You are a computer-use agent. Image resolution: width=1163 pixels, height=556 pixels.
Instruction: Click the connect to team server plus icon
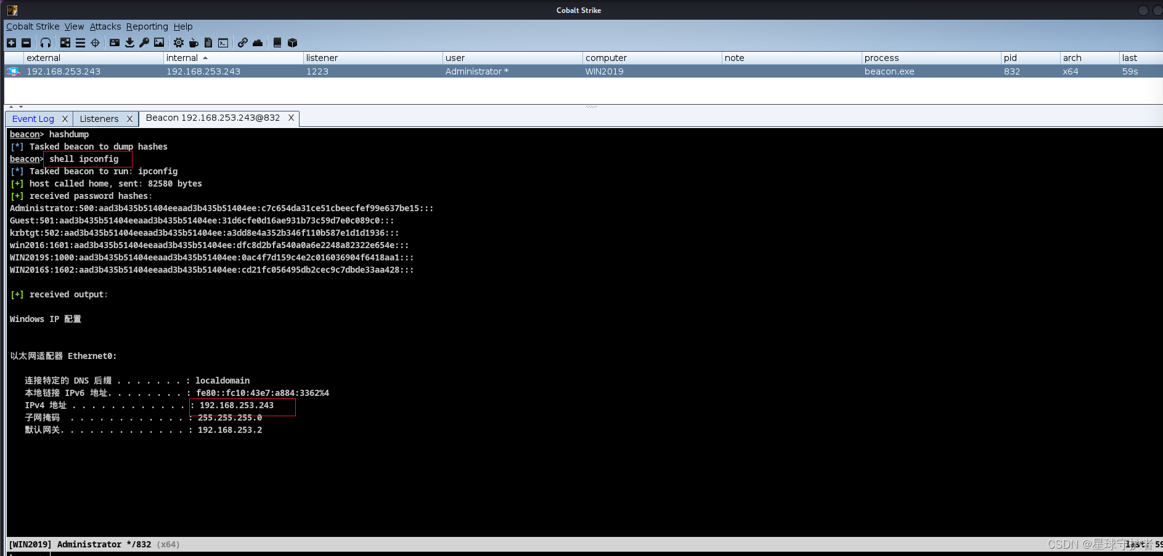(x=11, y=42)
